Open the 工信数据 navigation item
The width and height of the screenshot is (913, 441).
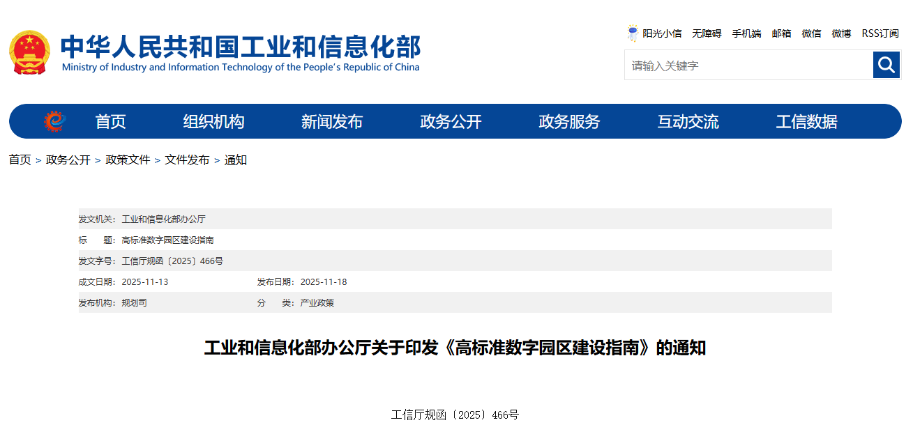pyautogui.click(x=806, y=122)
